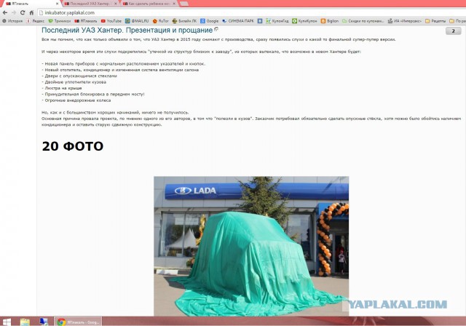Open the Триникси bookmark
The height and width of the screenshot is (326, 466).
60,21
